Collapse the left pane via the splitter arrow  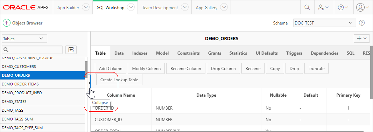coord(89,83)
